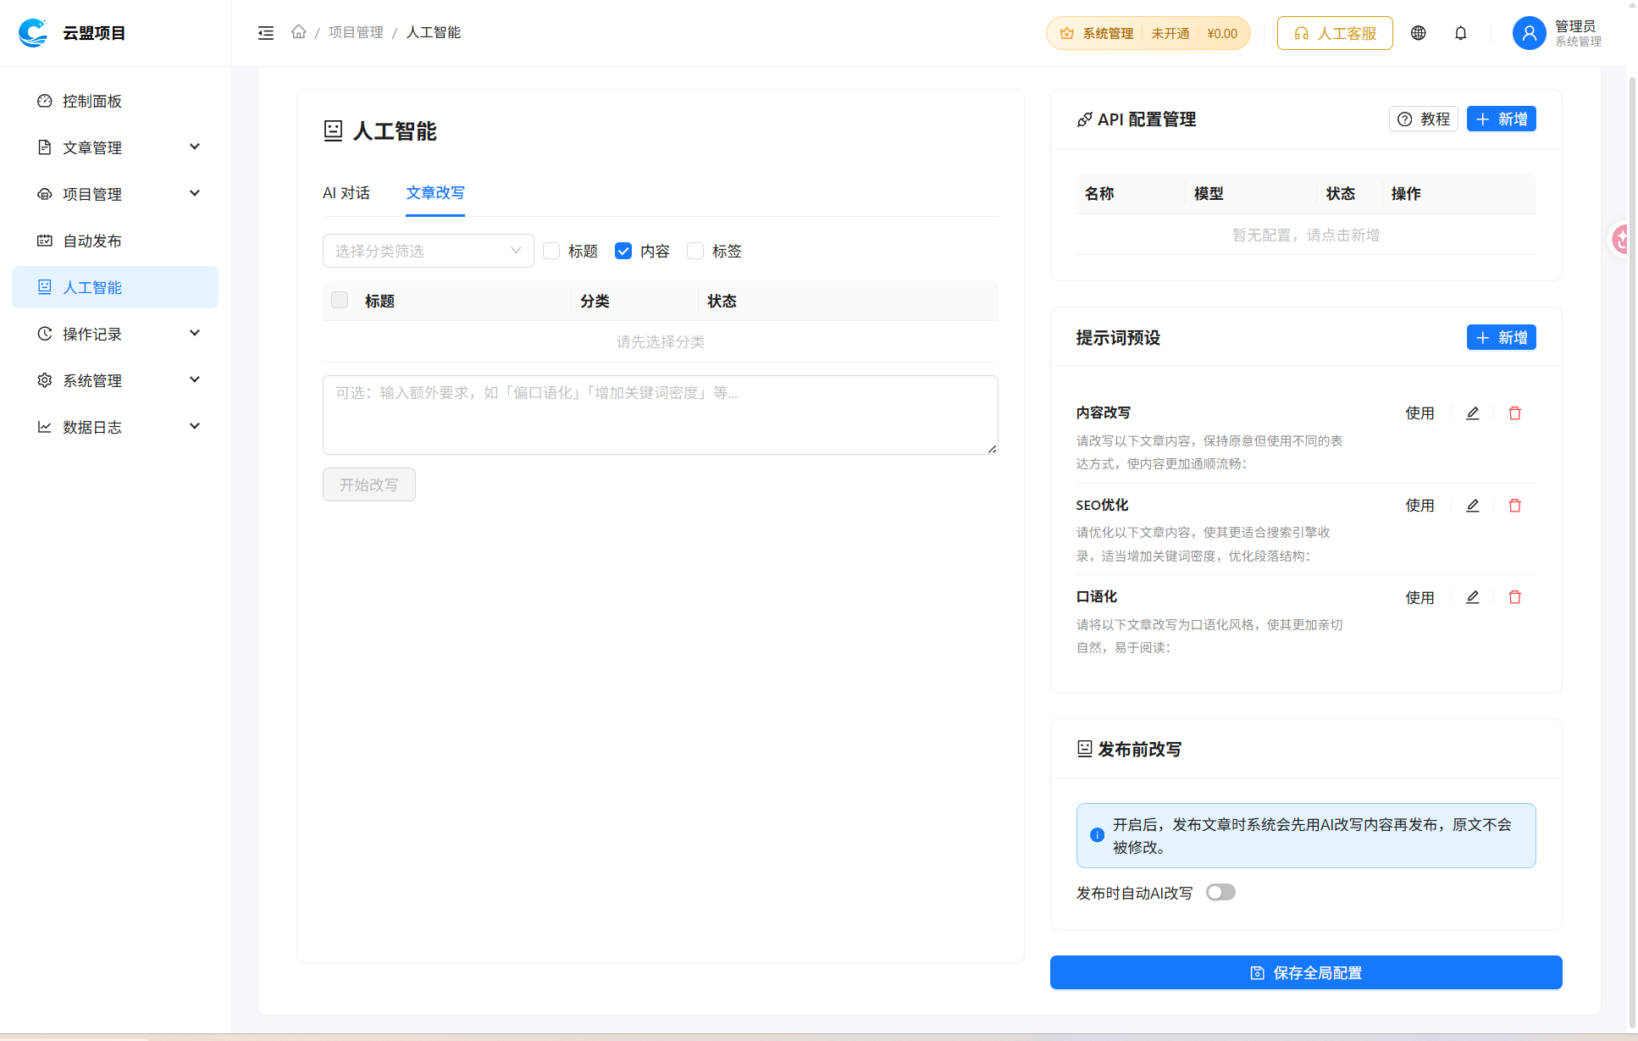Expand 文章管理 sidebar chevron
This screenshot has height=1041, width=1638.
pos(195,147)
